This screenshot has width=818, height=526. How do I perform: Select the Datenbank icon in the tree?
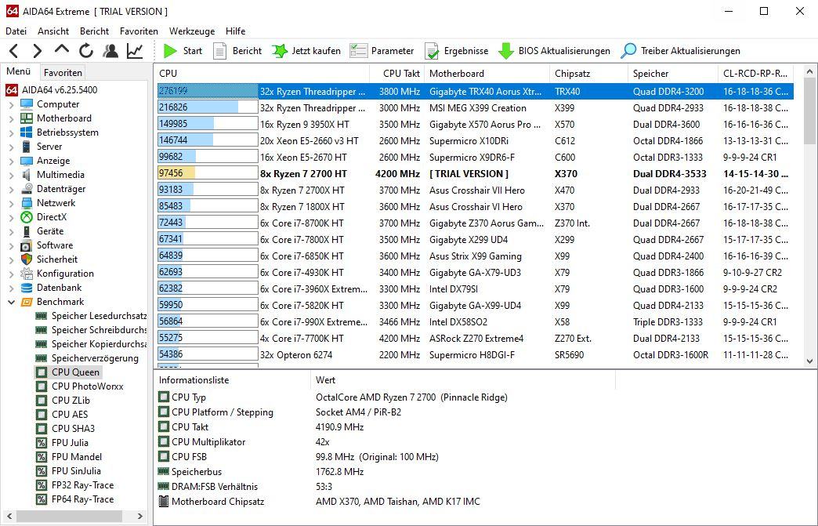point(26,288)
